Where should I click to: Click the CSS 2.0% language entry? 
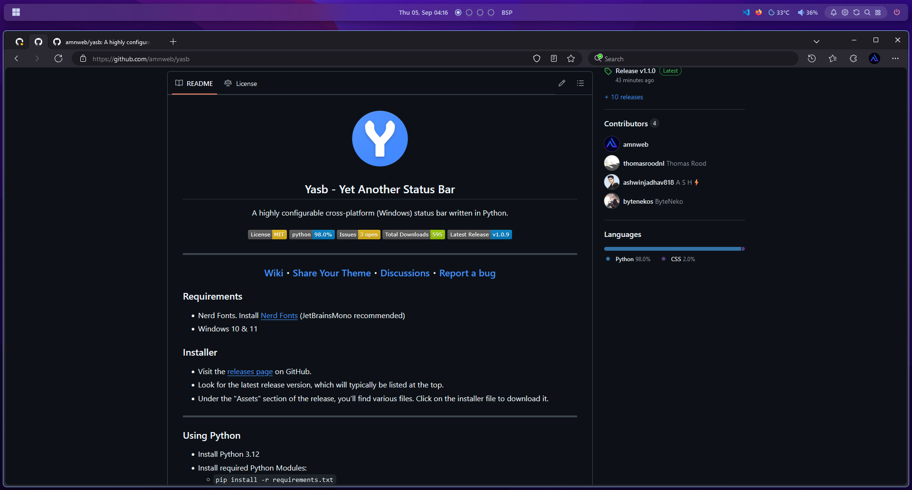pyautogui.click(x=678, y=259)
